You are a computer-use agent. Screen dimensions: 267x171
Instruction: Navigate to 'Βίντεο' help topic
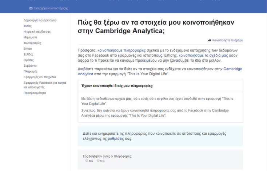28,48
